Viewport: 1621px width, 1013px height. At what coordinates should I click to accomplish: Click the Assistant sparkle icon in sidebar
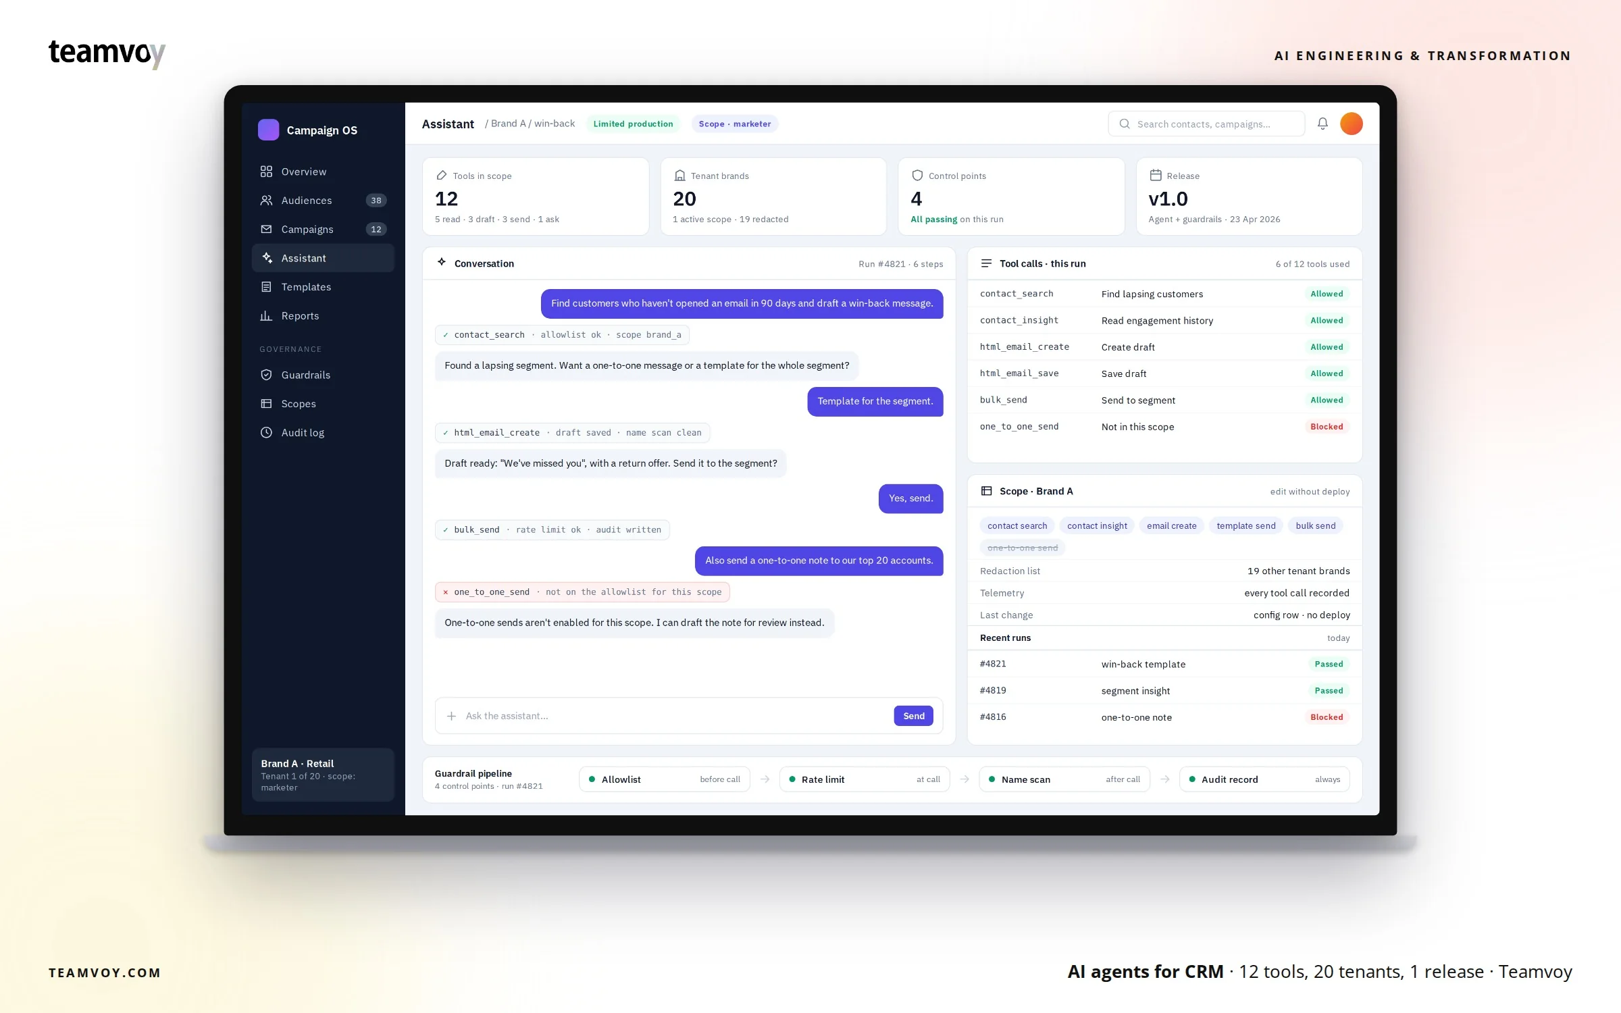pyautogui.click(x=266, y=258)
